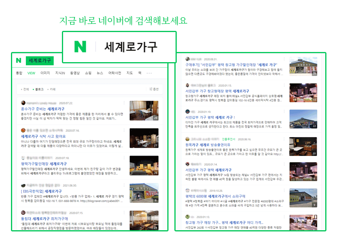Click author avatar of '원목가구 세계로 방송출연이유' post
Viewport: 337px width, 240px height.
click(x=188, y=139)
